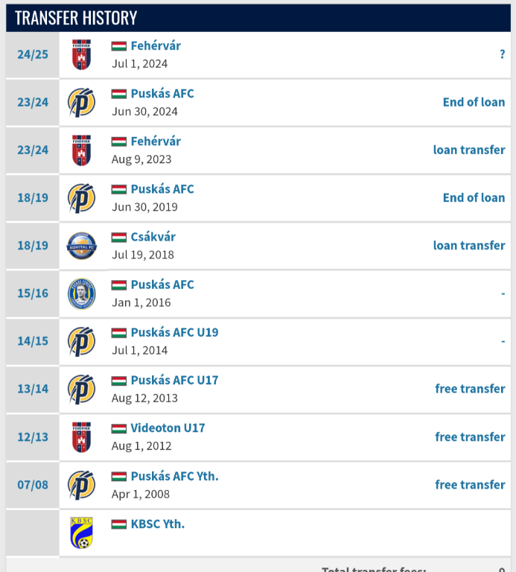Click the Puskás AFC Yth. logo for 07/08

[x=81, y=485]
